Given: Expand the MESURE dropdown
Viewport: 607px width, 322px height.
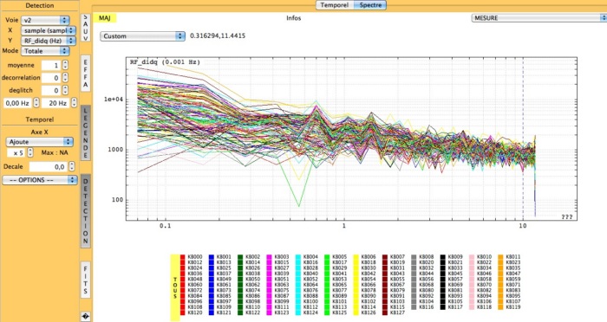Looking at the screenshot, I should coord(538,18).
